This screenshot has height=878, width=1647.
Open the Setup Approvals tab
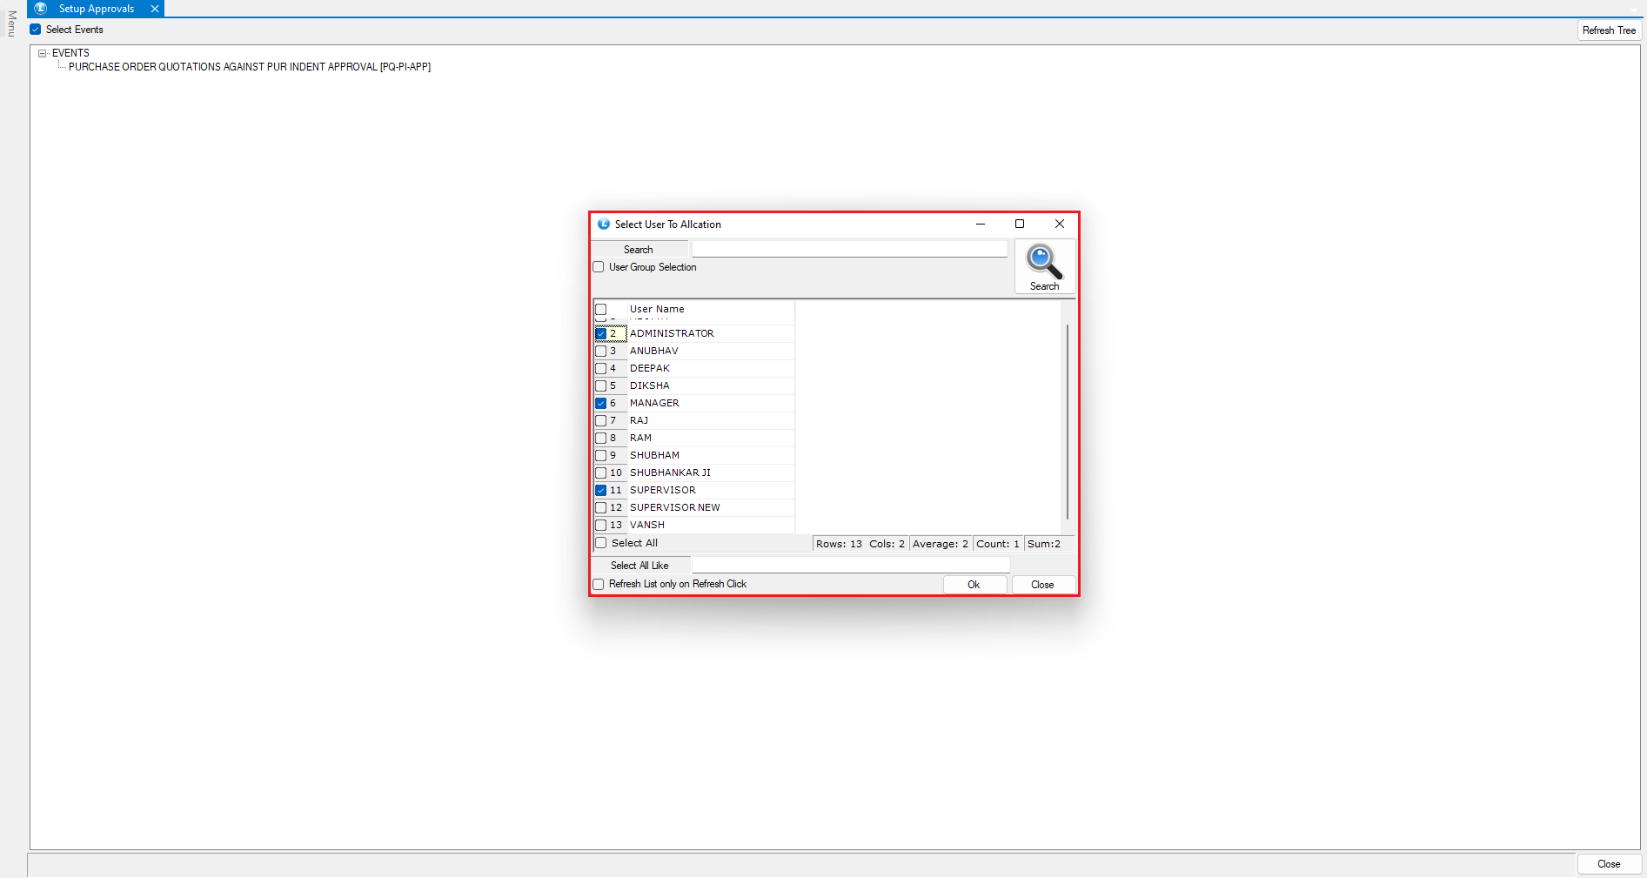(x=97, y=9)
